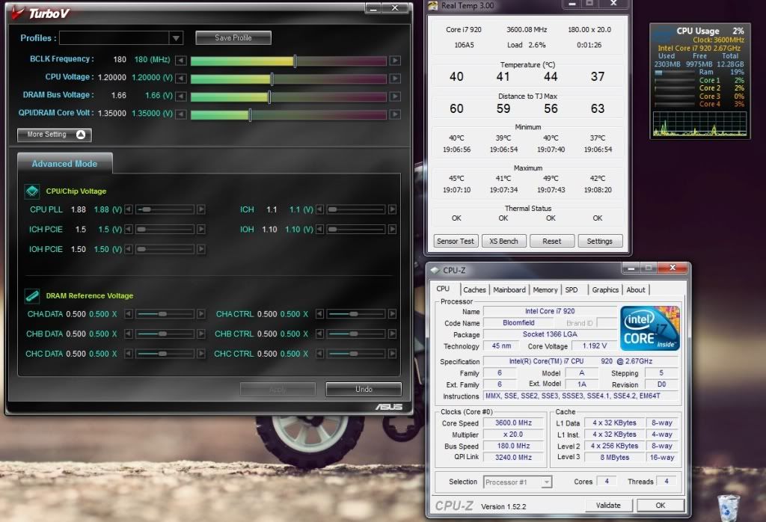Switch to the Memory tab in CPU-Z
The width and height of the screenshot is (766, 522).
545,289
